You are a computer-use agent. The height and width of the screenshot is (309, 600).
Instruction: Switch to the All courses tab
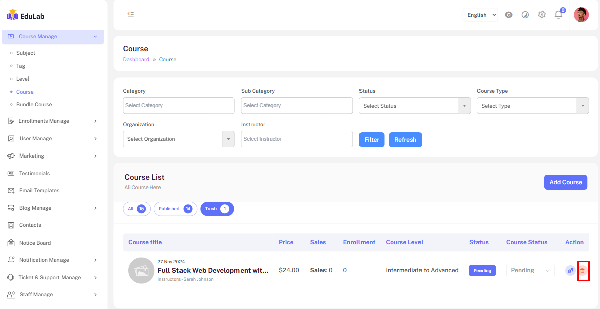pos(136,209)
